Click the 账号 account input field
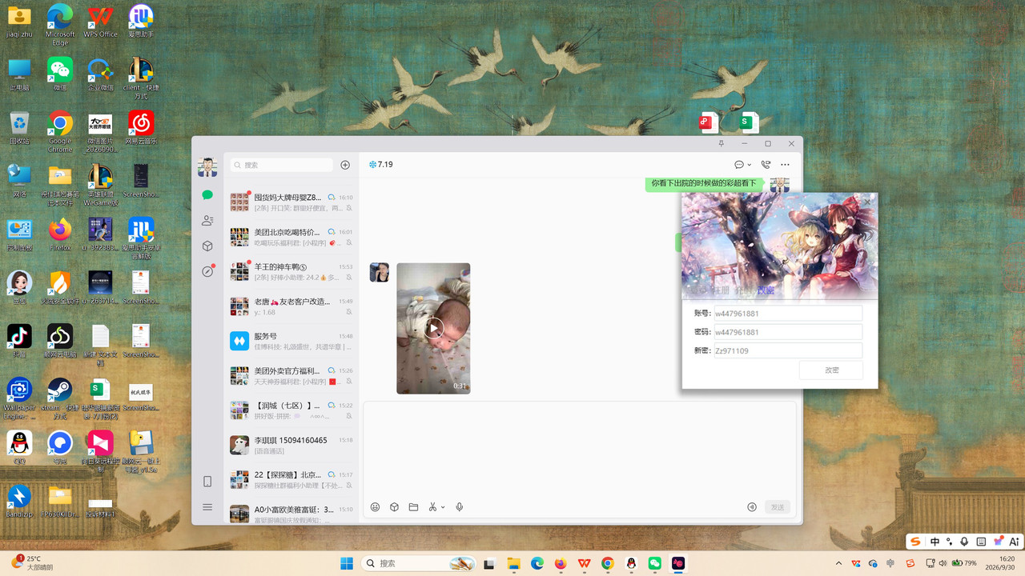This screenshot has height=576, width=1025. coord(788,314)
